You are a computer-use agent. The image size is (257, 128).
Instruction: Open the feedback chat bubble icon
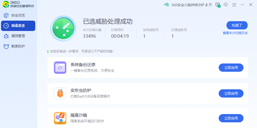[226, 5]
